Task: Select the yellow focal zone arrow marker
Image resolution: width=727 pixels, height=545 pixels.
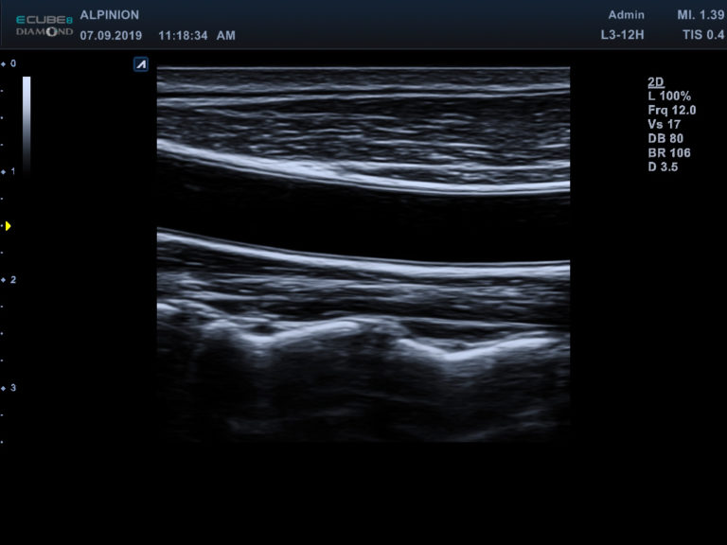Action: pos(8,226)
